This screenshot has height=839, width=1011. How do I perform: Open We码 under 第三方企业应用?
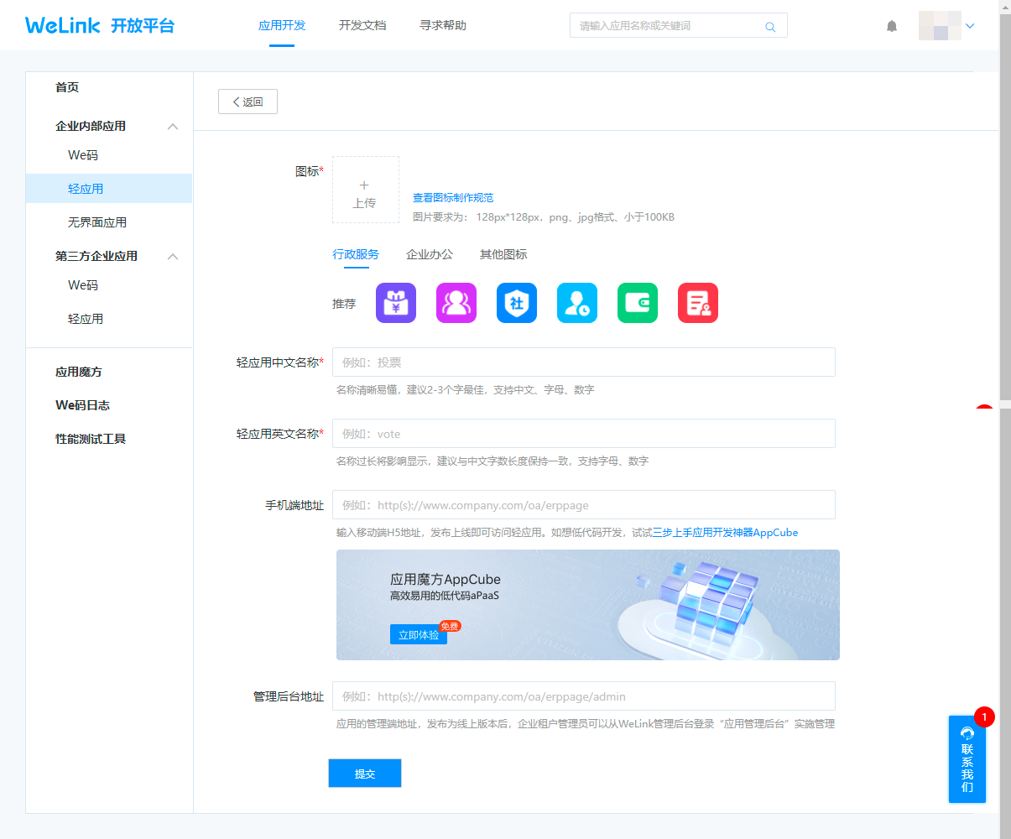click(83, 285)
